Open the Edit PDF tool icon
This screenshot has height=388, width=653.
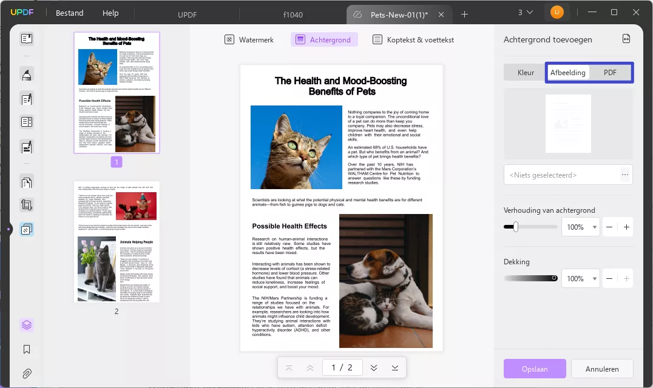click(27, 99)
